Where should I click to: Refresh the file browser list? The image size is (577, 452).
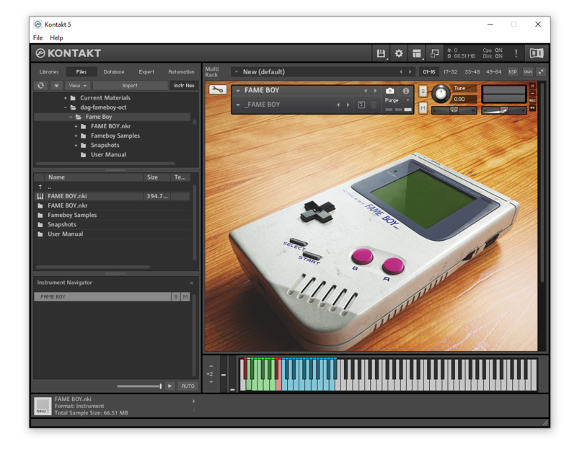[x=41, y=85]
